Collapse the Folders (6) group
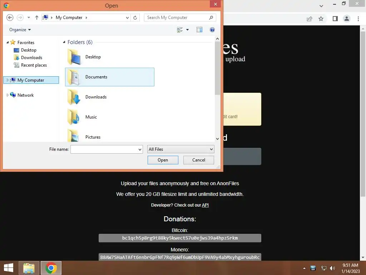 pyautogui.click(x=64, y=42)
